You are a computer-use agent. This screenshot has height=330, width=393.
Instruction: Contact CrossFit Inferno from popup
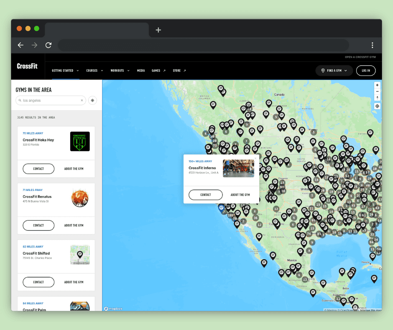[x=206, y=195]
